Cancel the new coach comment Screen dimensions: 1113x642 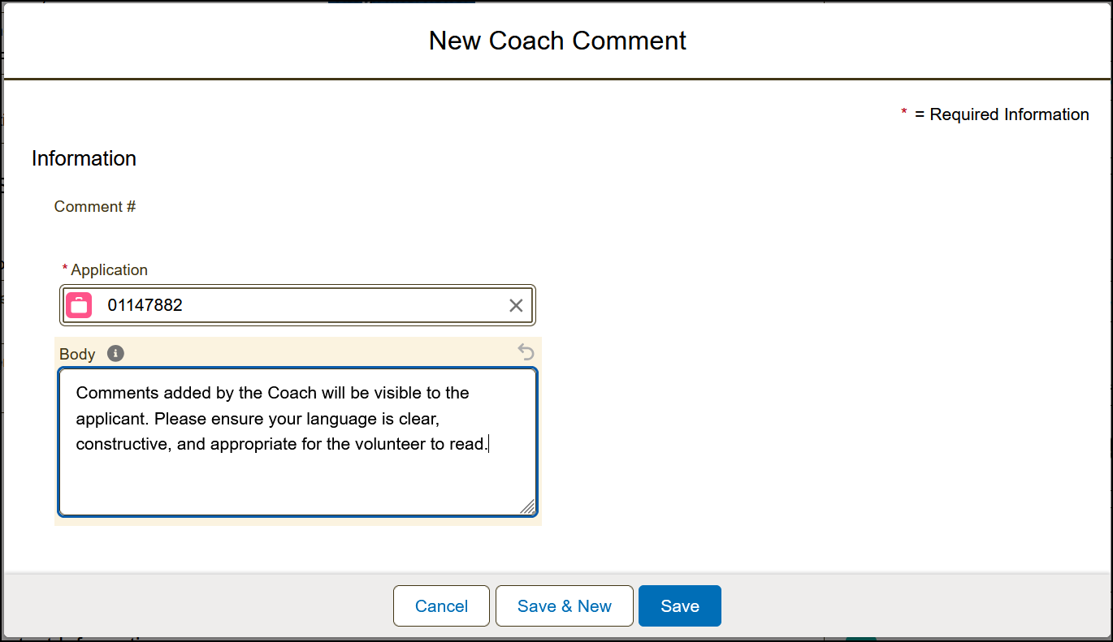click(441, 605)
